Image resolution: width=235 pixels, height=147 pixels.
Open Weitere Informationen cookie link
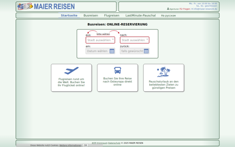pyautogui.click(x=70, y=145)
